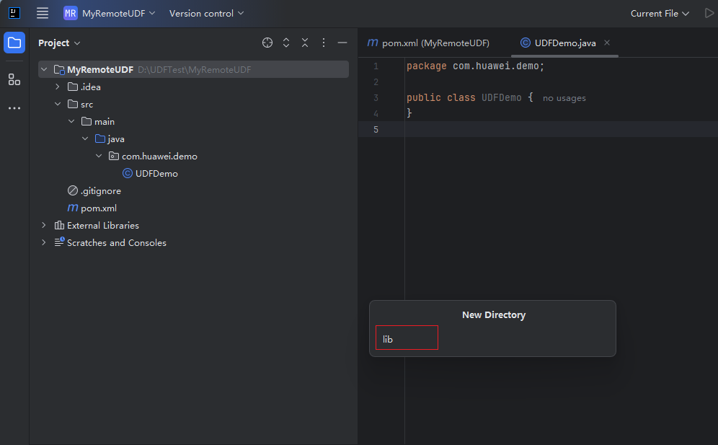Click the Maven icon beside pom.xml in tree
Screen dimensions: 718x445
click(73, 208)
